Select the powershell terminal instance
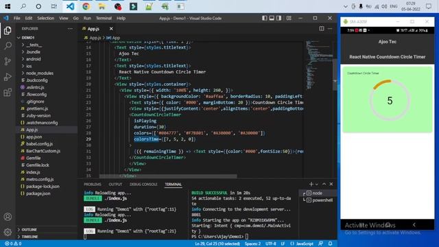 coord(319,200)
